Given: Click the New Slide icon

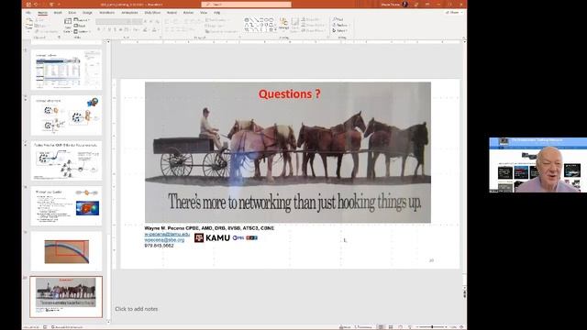Looking at the screenshot, I should [68, 25].
